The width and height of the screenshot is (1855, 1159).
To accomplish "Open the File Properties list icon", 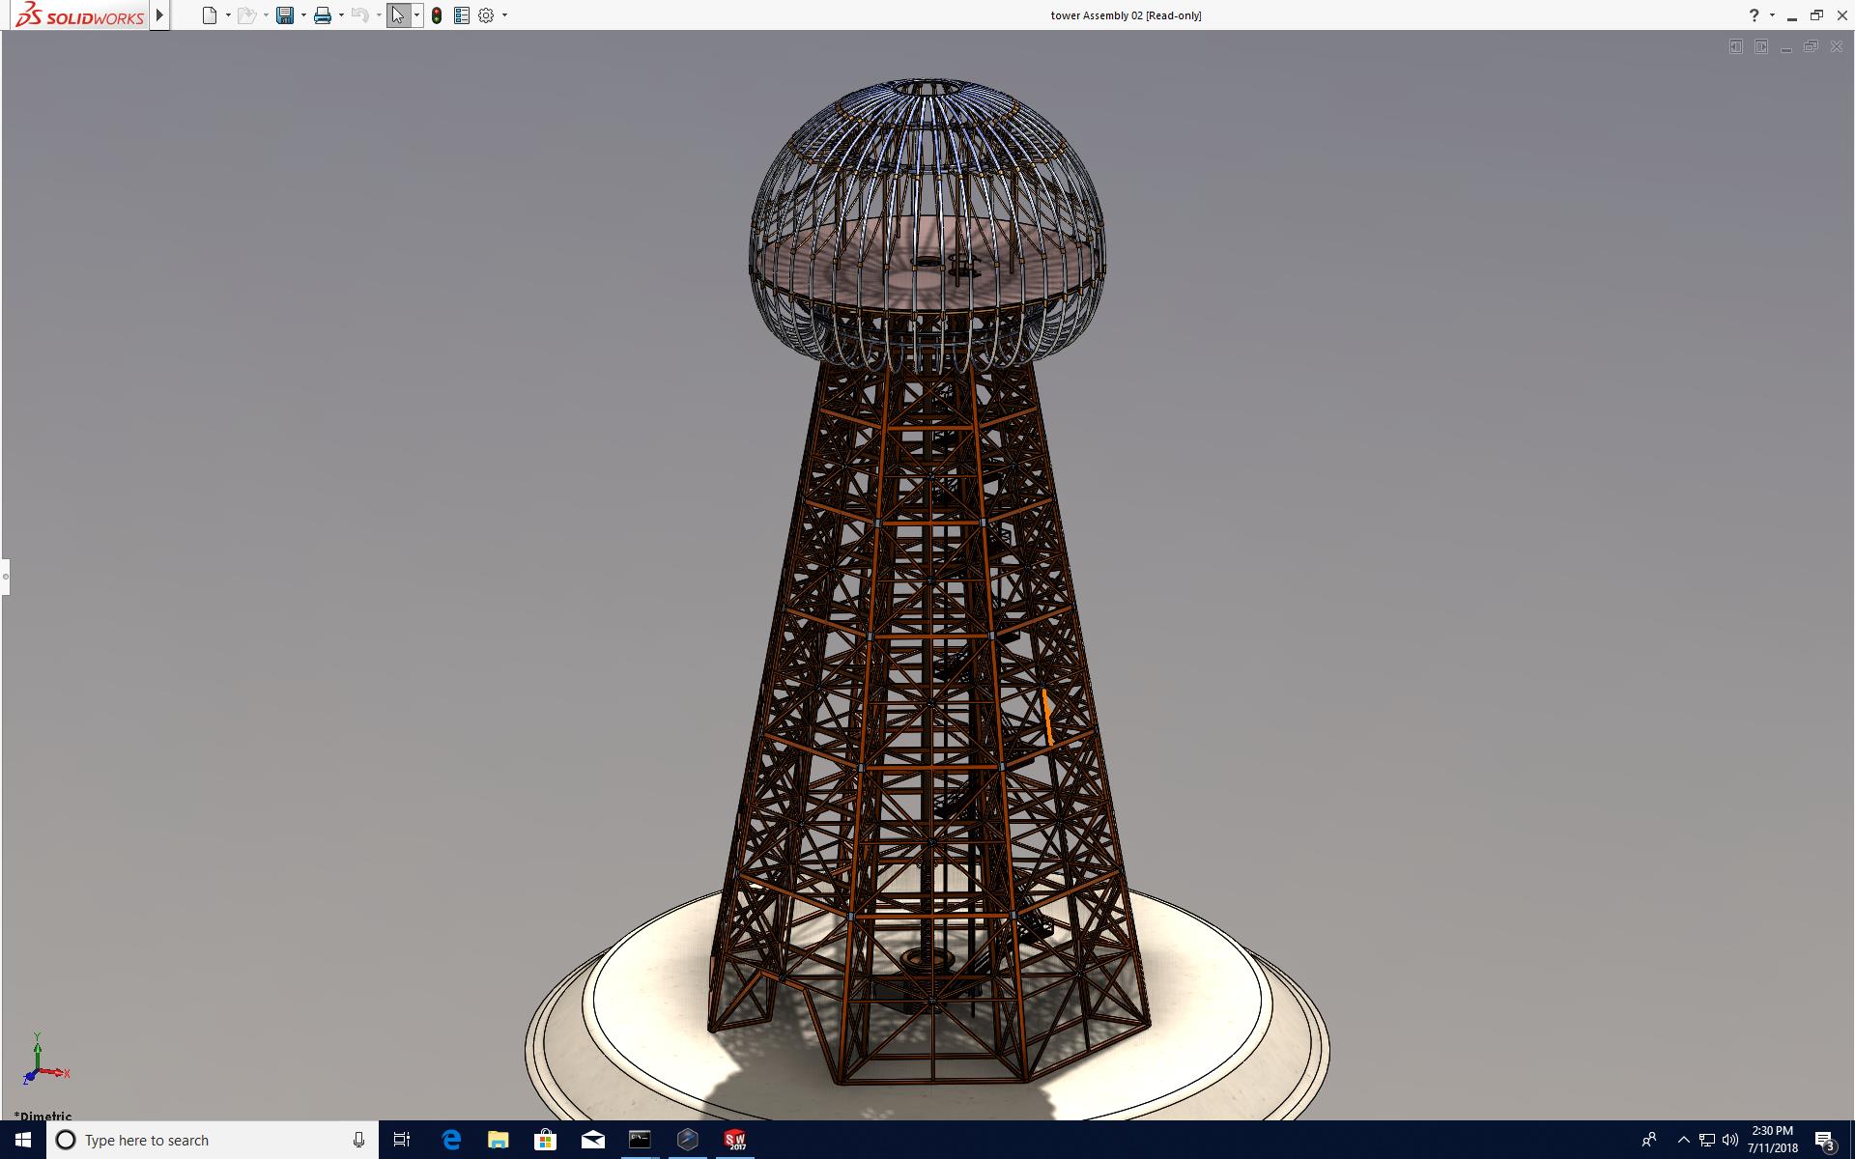I will tap(462, 15).
